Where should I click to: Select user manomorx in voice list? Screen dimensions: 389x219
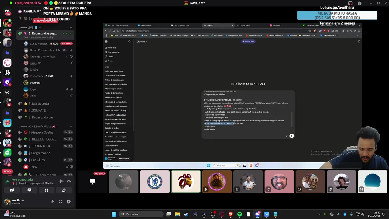point(49,76)
